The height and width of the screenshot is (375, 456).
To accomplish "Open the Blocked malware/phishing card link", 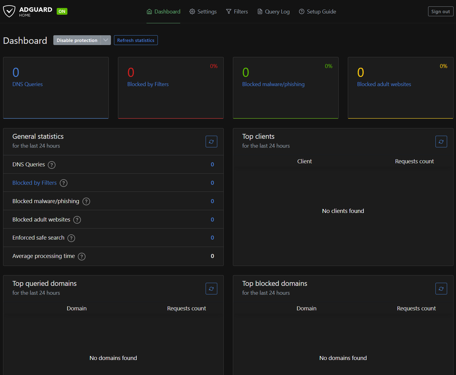I will pyautogui.click(x=273, y=84).
